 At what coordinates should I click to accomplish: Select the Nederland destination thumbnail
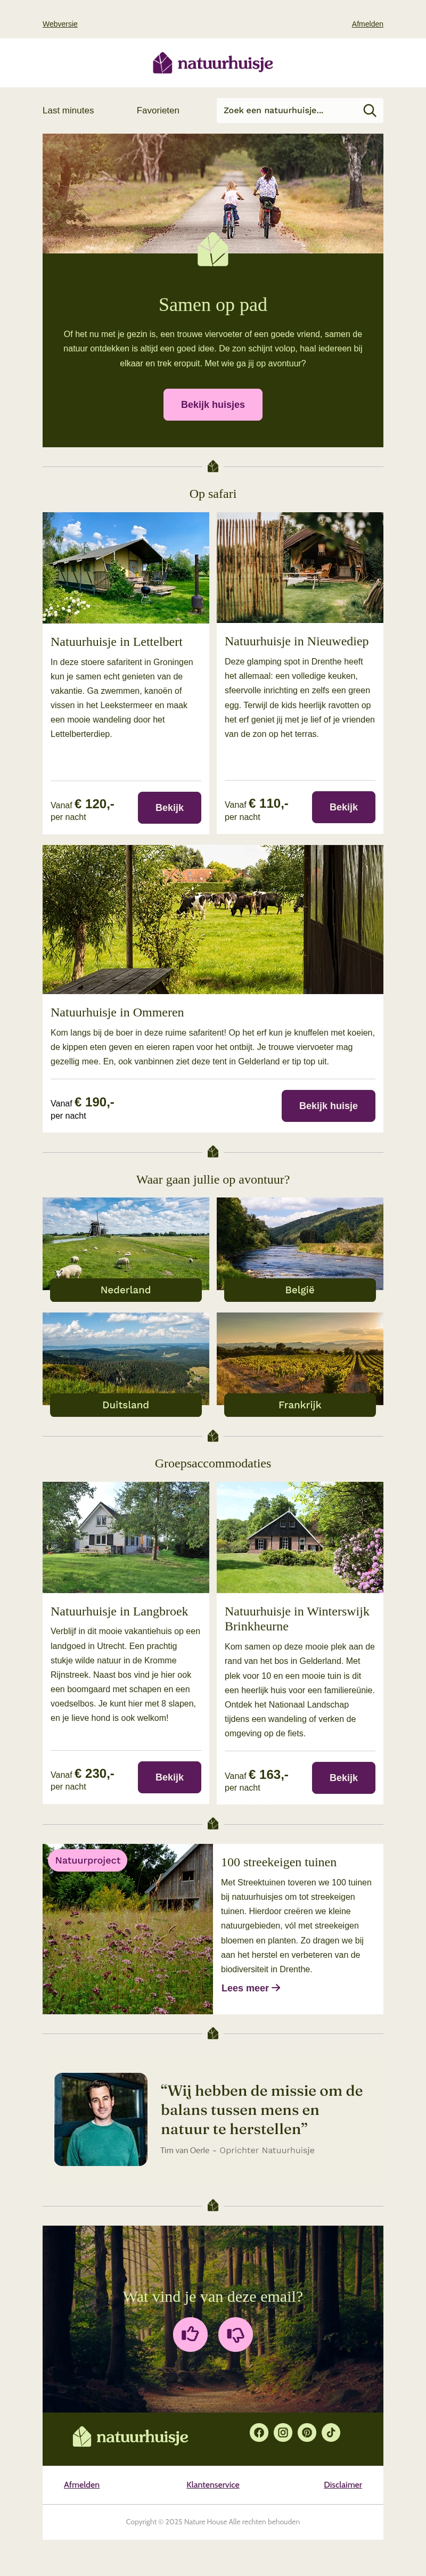(x=126, y=1249)
